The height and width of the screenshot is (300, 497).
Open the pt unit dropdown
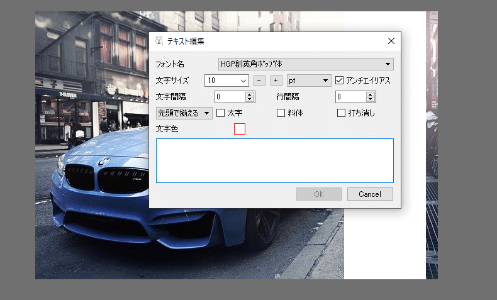coord(309,81)
